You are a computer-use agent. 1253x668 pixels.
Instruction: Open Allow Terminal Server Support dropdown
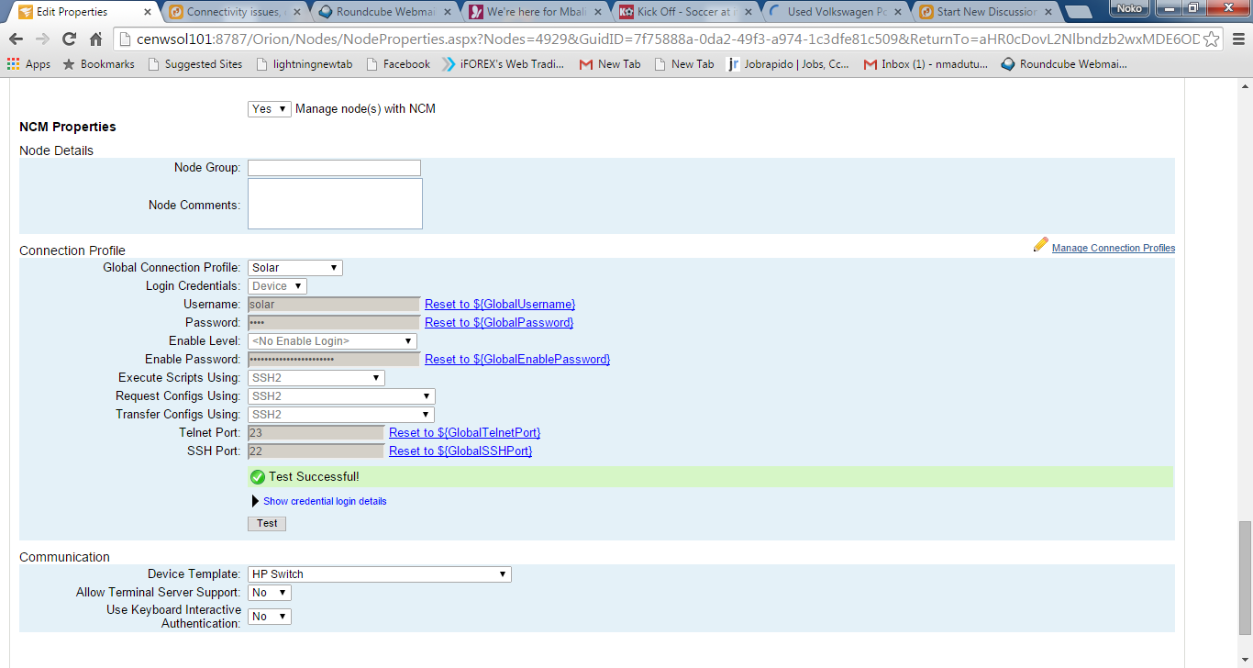pos(270,593)
